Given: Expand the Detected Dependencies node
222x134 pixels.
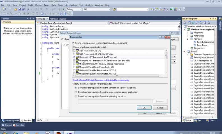Looking at the screenshot, I should click(x=188, y=54).
